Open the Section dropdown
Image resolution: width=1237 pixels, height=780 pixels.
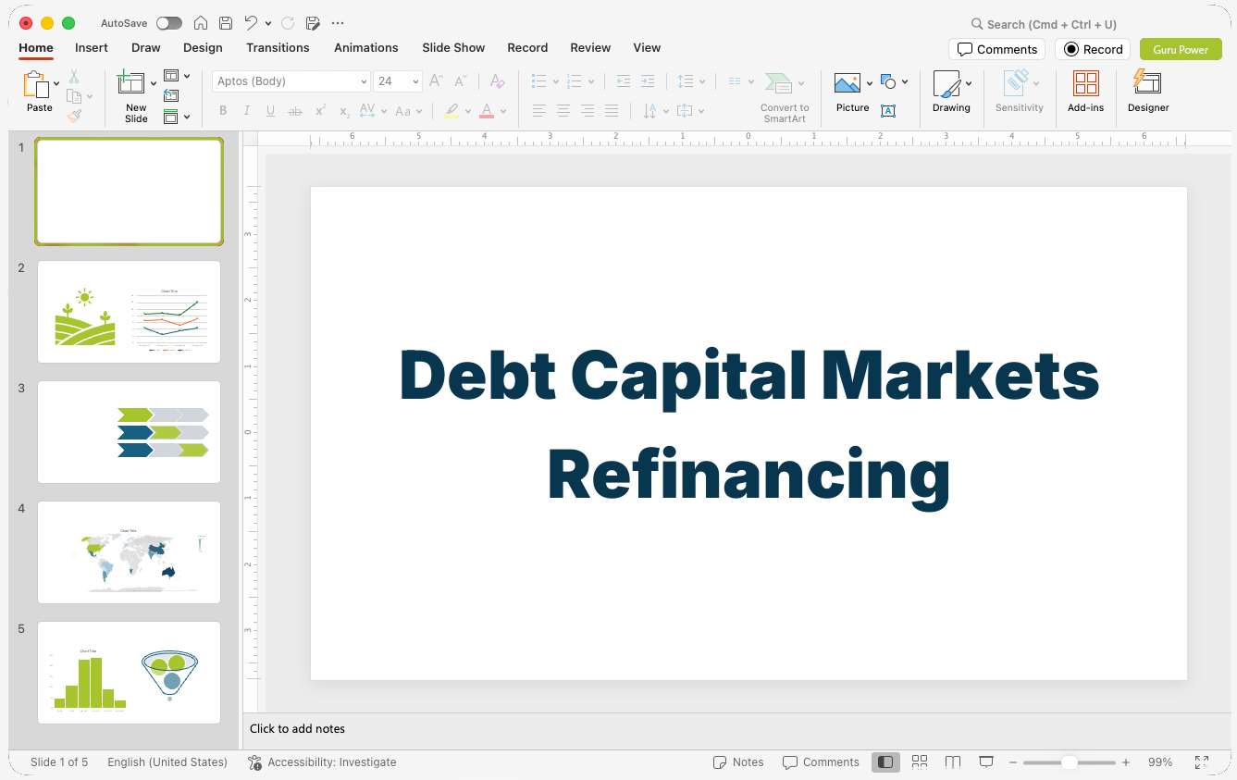click(176, 117)
